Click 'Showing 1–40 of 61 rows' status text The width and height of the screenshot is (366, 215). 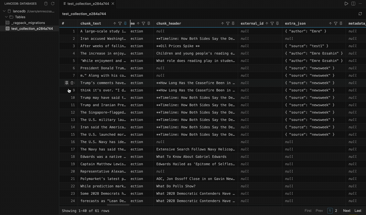[86, 210]
